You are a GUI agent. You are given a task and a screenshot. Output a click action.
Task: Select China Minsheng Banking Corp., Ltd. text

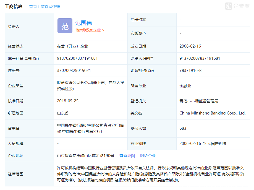point(213,113)
